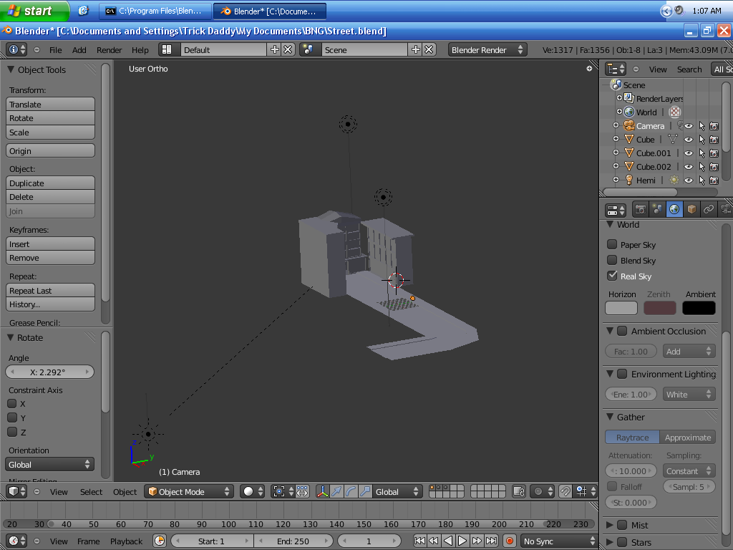Click the Cube.001 restrict-render camera icon

click(714, 153)
